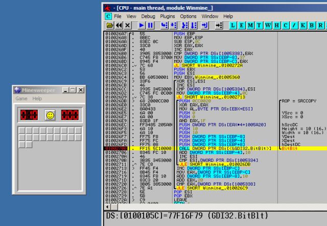Click the Trace into toolbar icon
Screen dimensions: 327x226
184,26
